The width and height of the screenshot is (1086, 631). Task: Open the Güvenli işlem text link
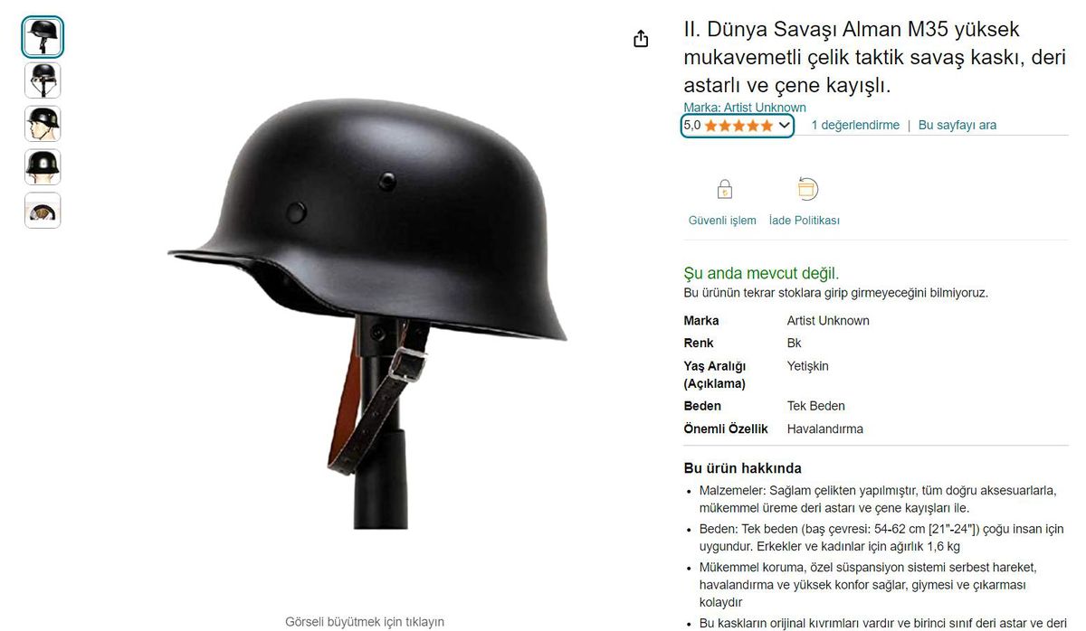click(722, 221)
